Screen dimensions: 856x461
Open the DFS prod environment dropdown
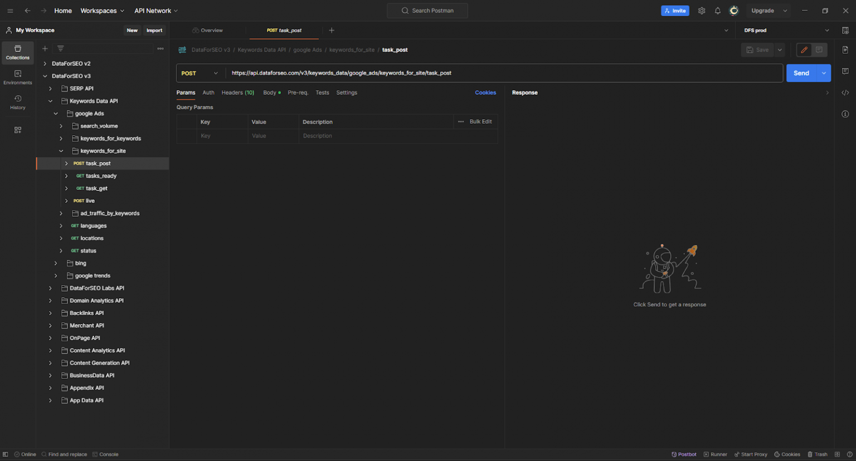(786, 31)
